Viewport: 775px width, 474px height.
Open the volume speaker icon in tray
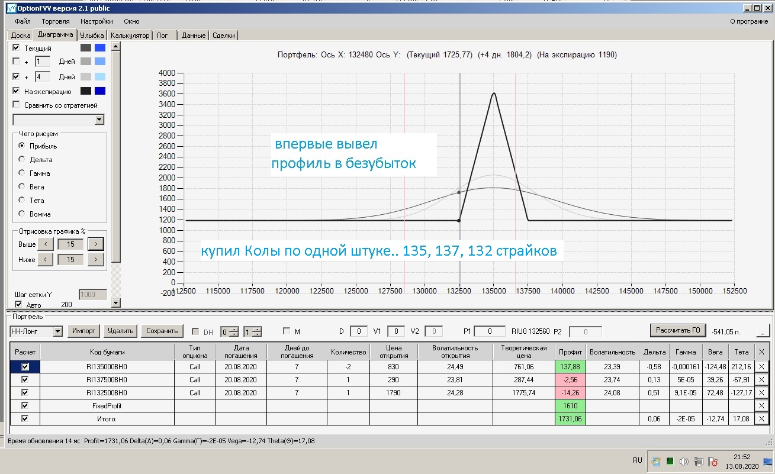coord(684,462)
